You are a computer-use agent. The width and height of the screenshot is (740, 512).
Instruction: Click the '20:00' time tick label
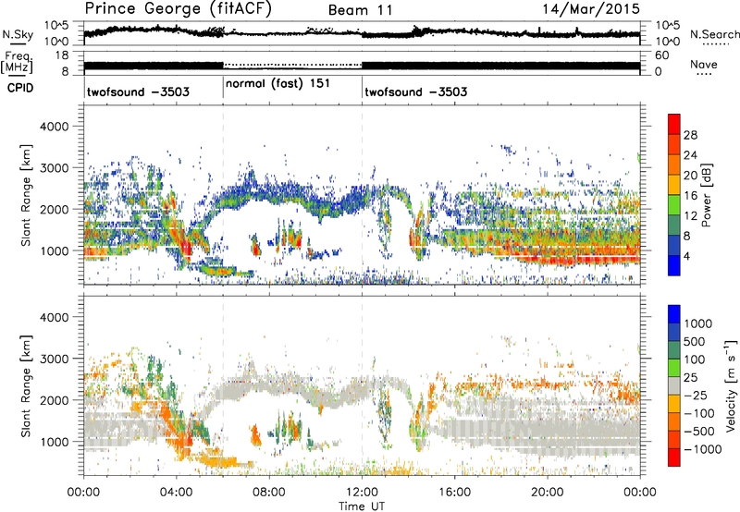tap(547, 493)
